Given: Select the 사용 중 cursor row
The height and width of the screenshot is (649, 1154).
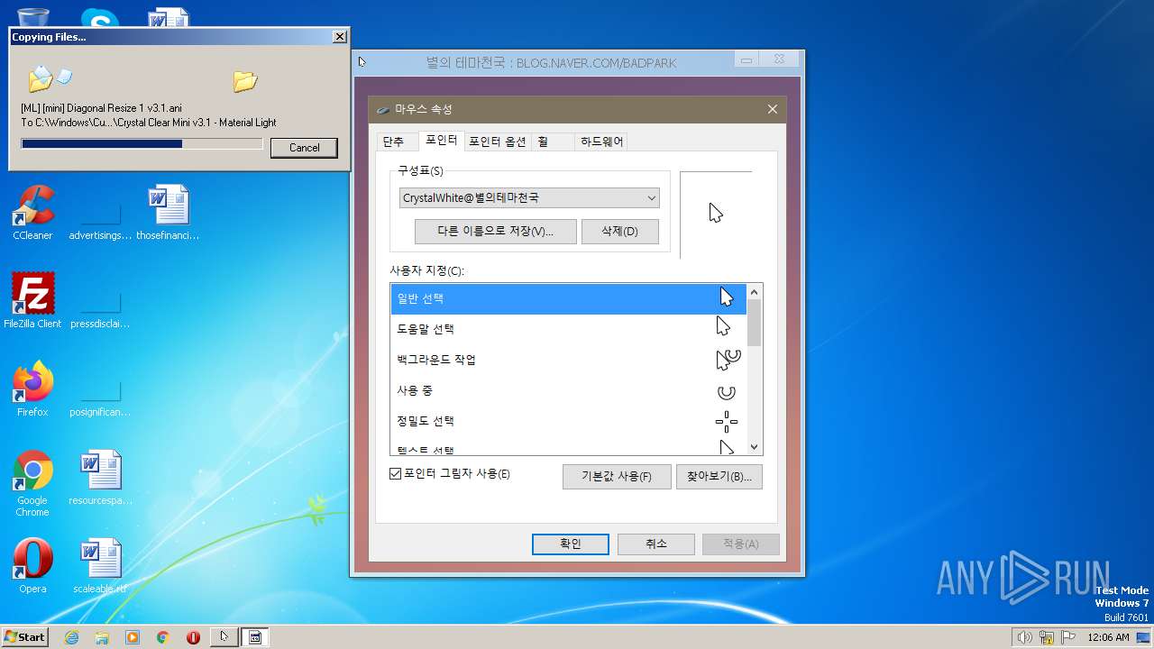Looking at the screenshot, I should (x=568, y=390).
